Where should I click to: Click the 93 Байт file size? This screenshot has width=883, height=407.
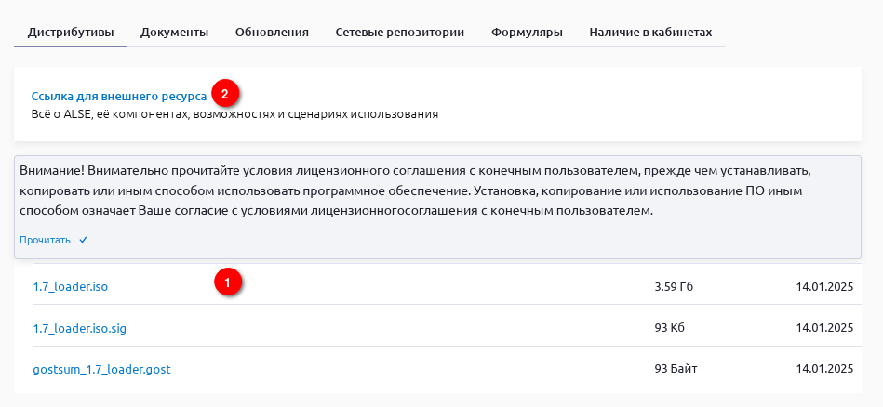pos(676,370)
